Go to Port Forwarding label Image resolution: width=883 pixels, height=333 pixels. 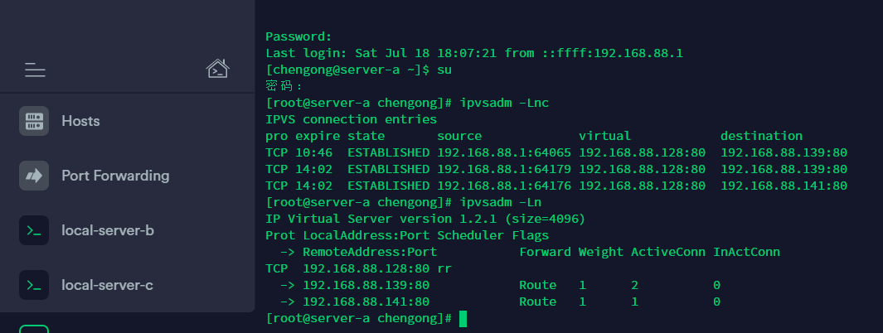pos(115,176)
